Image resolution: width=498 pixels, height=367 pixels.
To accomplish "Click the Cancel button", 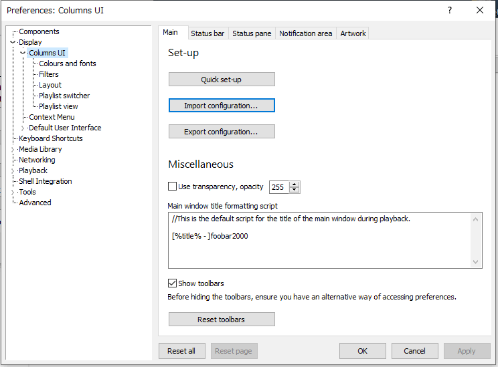I will pos(415,351).
